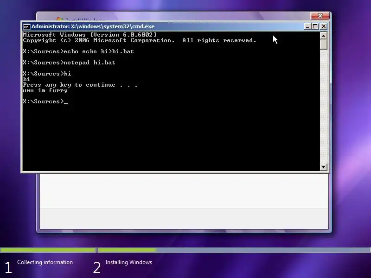Maximize the command prompt window
The image size is (371, 278).
(315, 26)
